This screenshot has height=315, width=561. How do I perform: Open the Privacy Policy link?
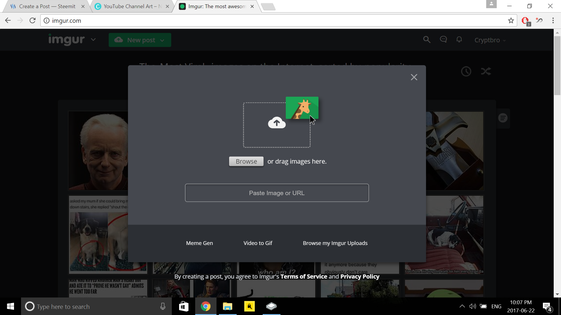tap(360, 276)
